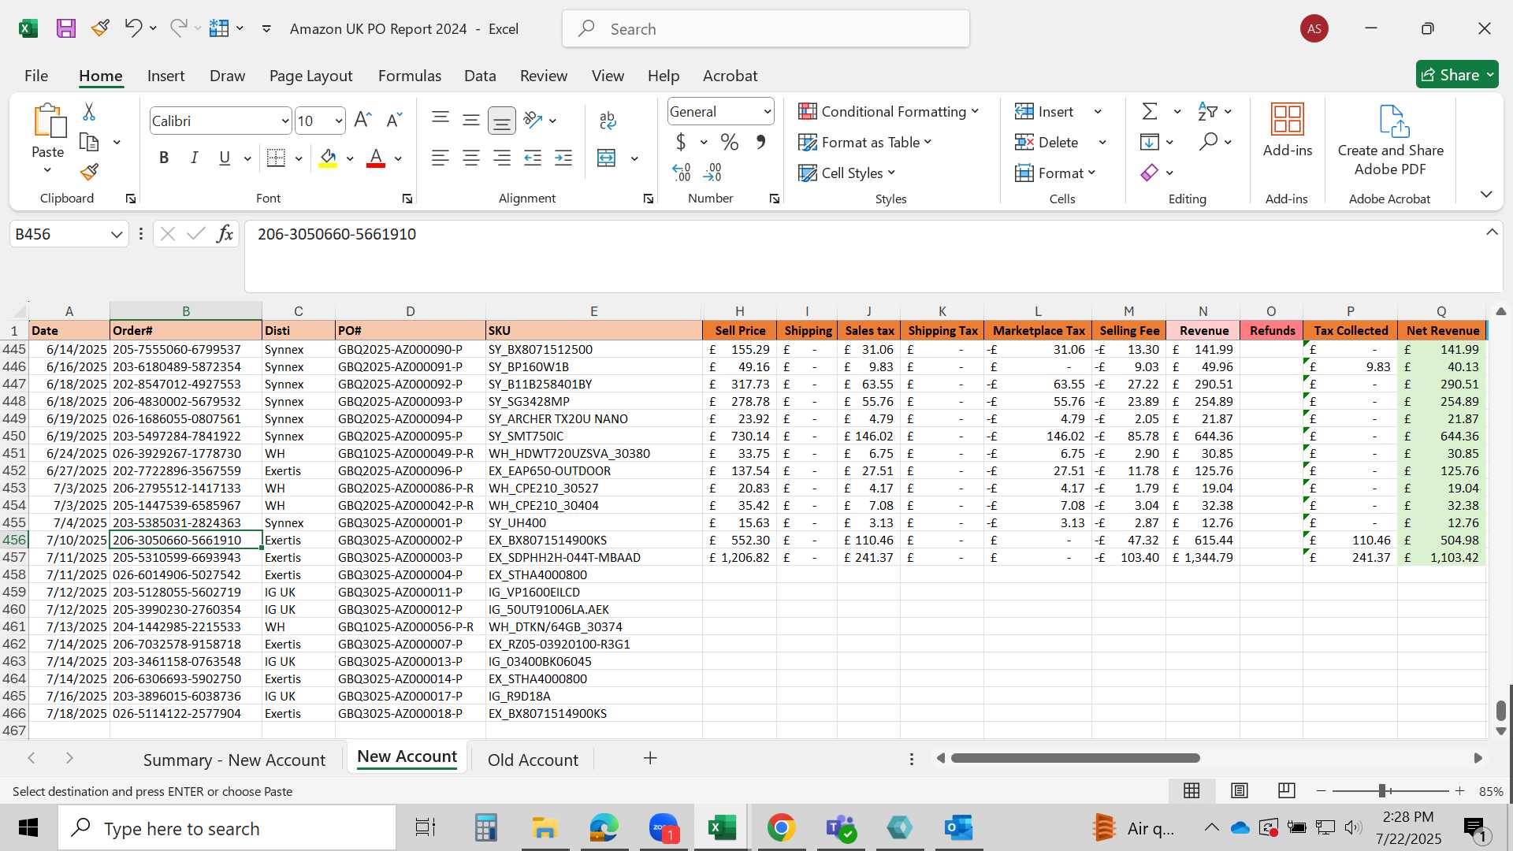Open the Data ribbon tab

pyautogui.click(x=480, y=76)
